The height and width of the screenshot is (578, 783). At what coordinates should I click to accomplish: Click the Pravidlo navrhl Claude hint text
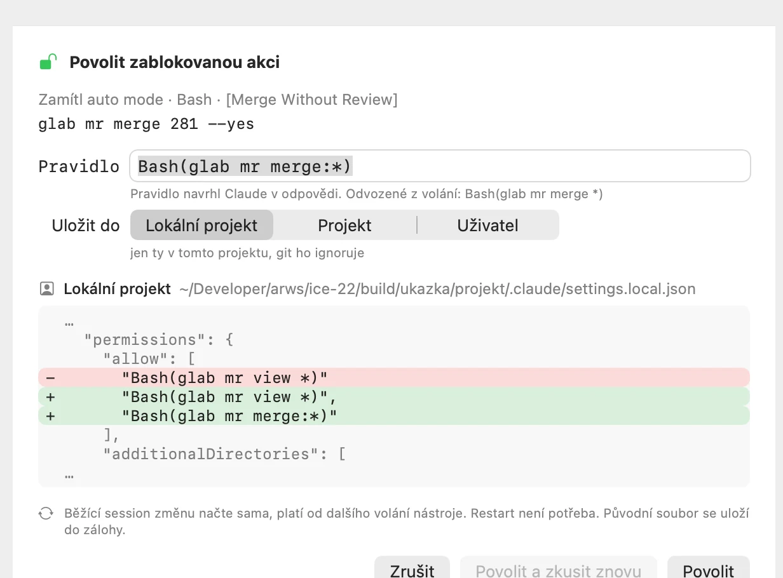pos(367,194)
